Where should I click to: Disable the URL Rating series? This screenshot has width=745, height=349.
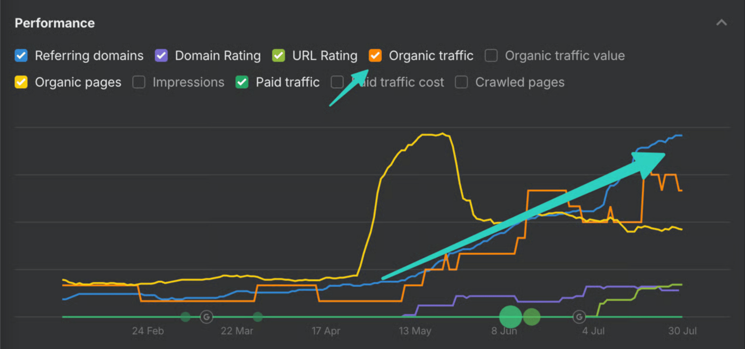pyautogui.click(x=279, y=55)
